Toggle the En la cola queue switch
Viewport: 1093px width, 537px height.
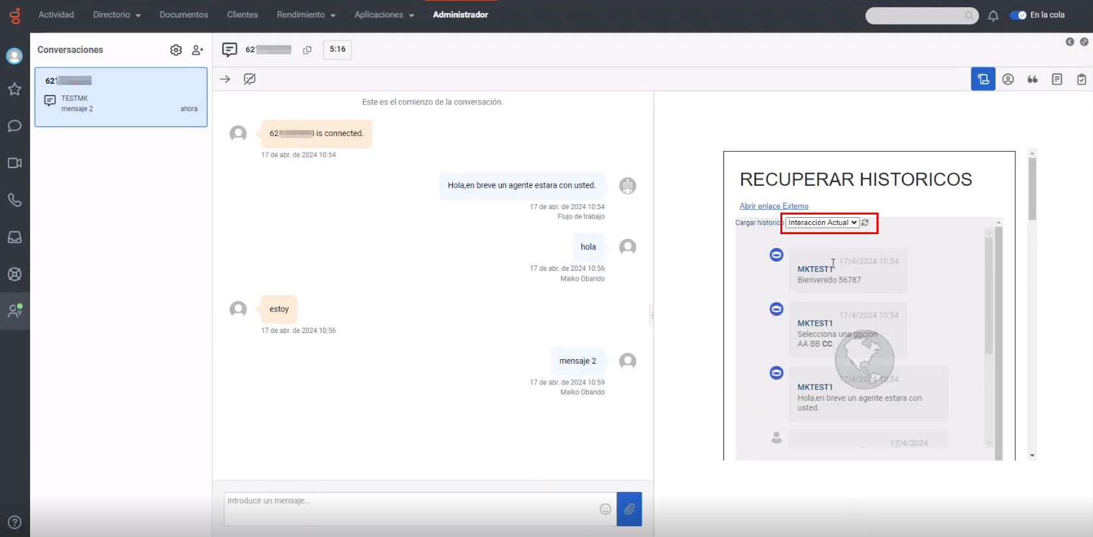pos(1018,15)
